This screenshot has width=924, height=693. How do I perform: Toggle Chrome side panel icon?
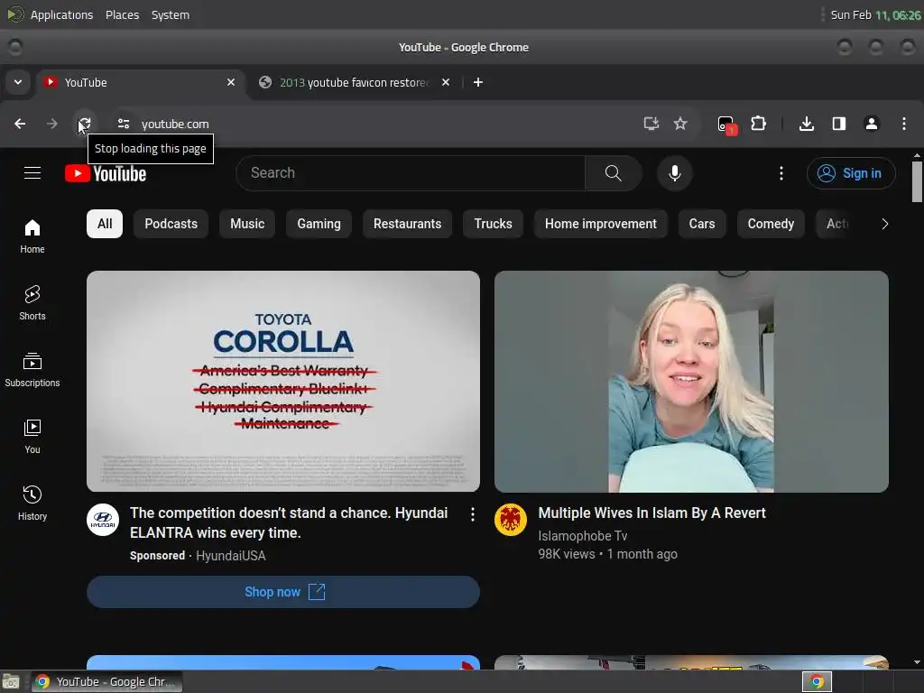[x=839, y=124]
